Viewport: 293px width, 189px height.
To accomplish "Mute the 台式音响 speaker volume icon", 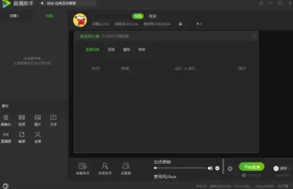I will click(210, 168).
